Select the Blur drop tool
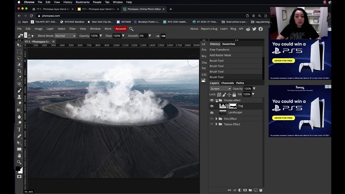This screenshot has height=194, width=345. pyautogui.click(x=19, y=117)
